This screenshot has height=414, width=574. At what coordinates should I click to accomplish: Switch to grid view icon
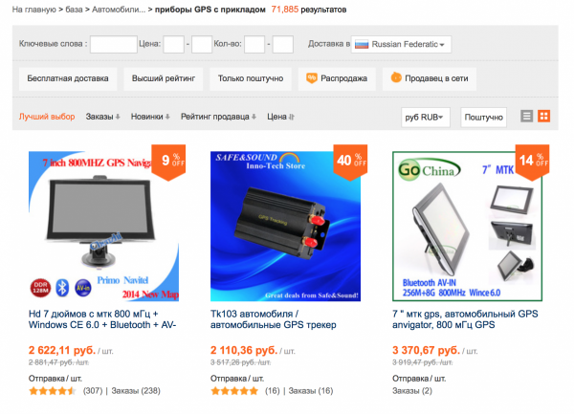543,117
